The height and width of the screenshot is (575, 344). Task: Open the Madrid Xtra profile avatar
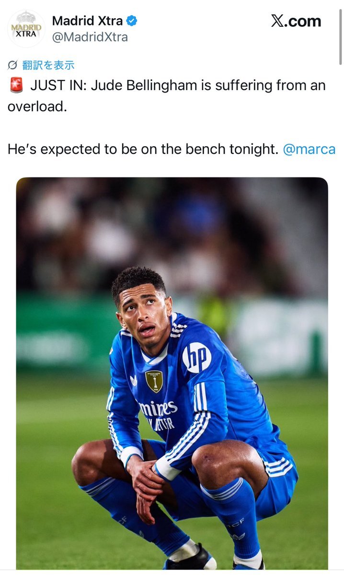point(26,28)
